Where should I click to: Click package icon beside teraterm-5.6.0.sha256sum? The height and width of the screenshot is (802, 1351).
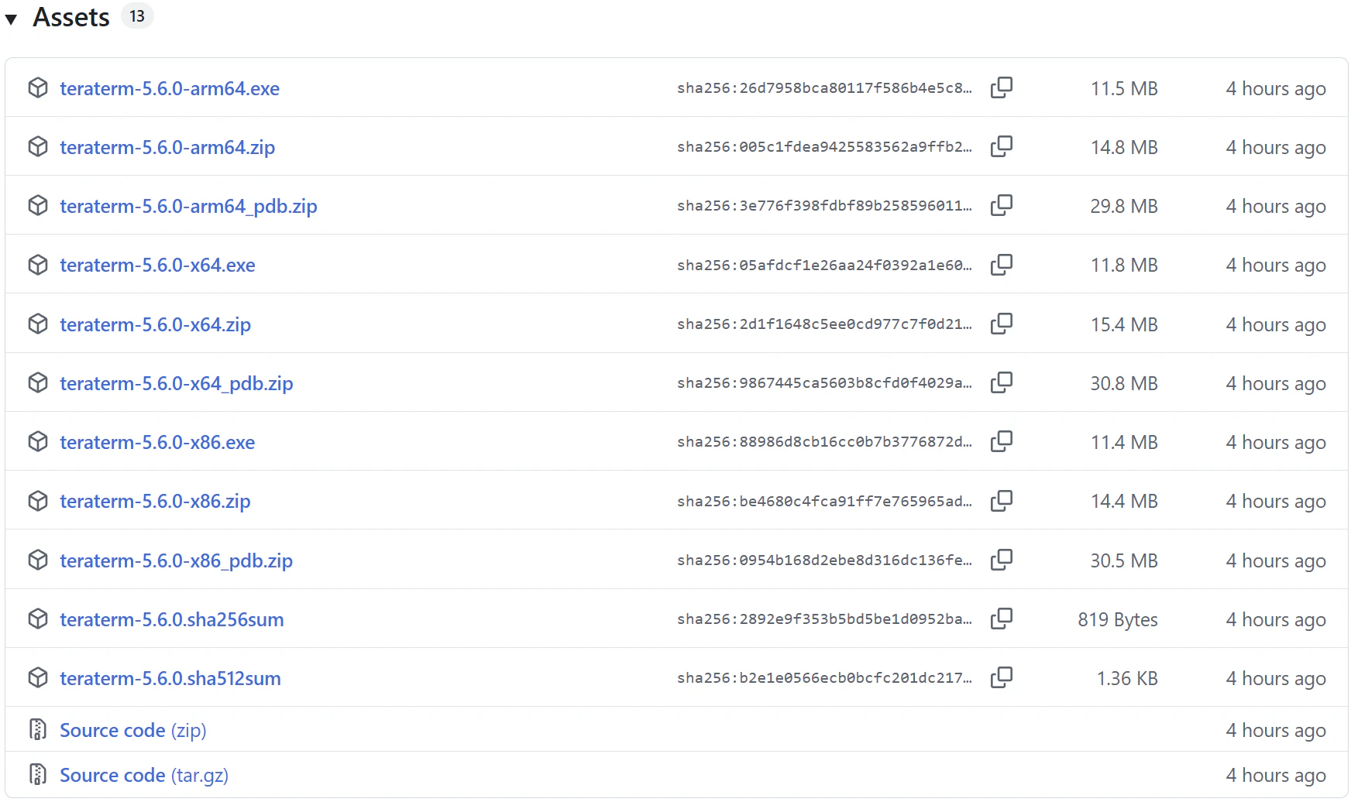38,619
